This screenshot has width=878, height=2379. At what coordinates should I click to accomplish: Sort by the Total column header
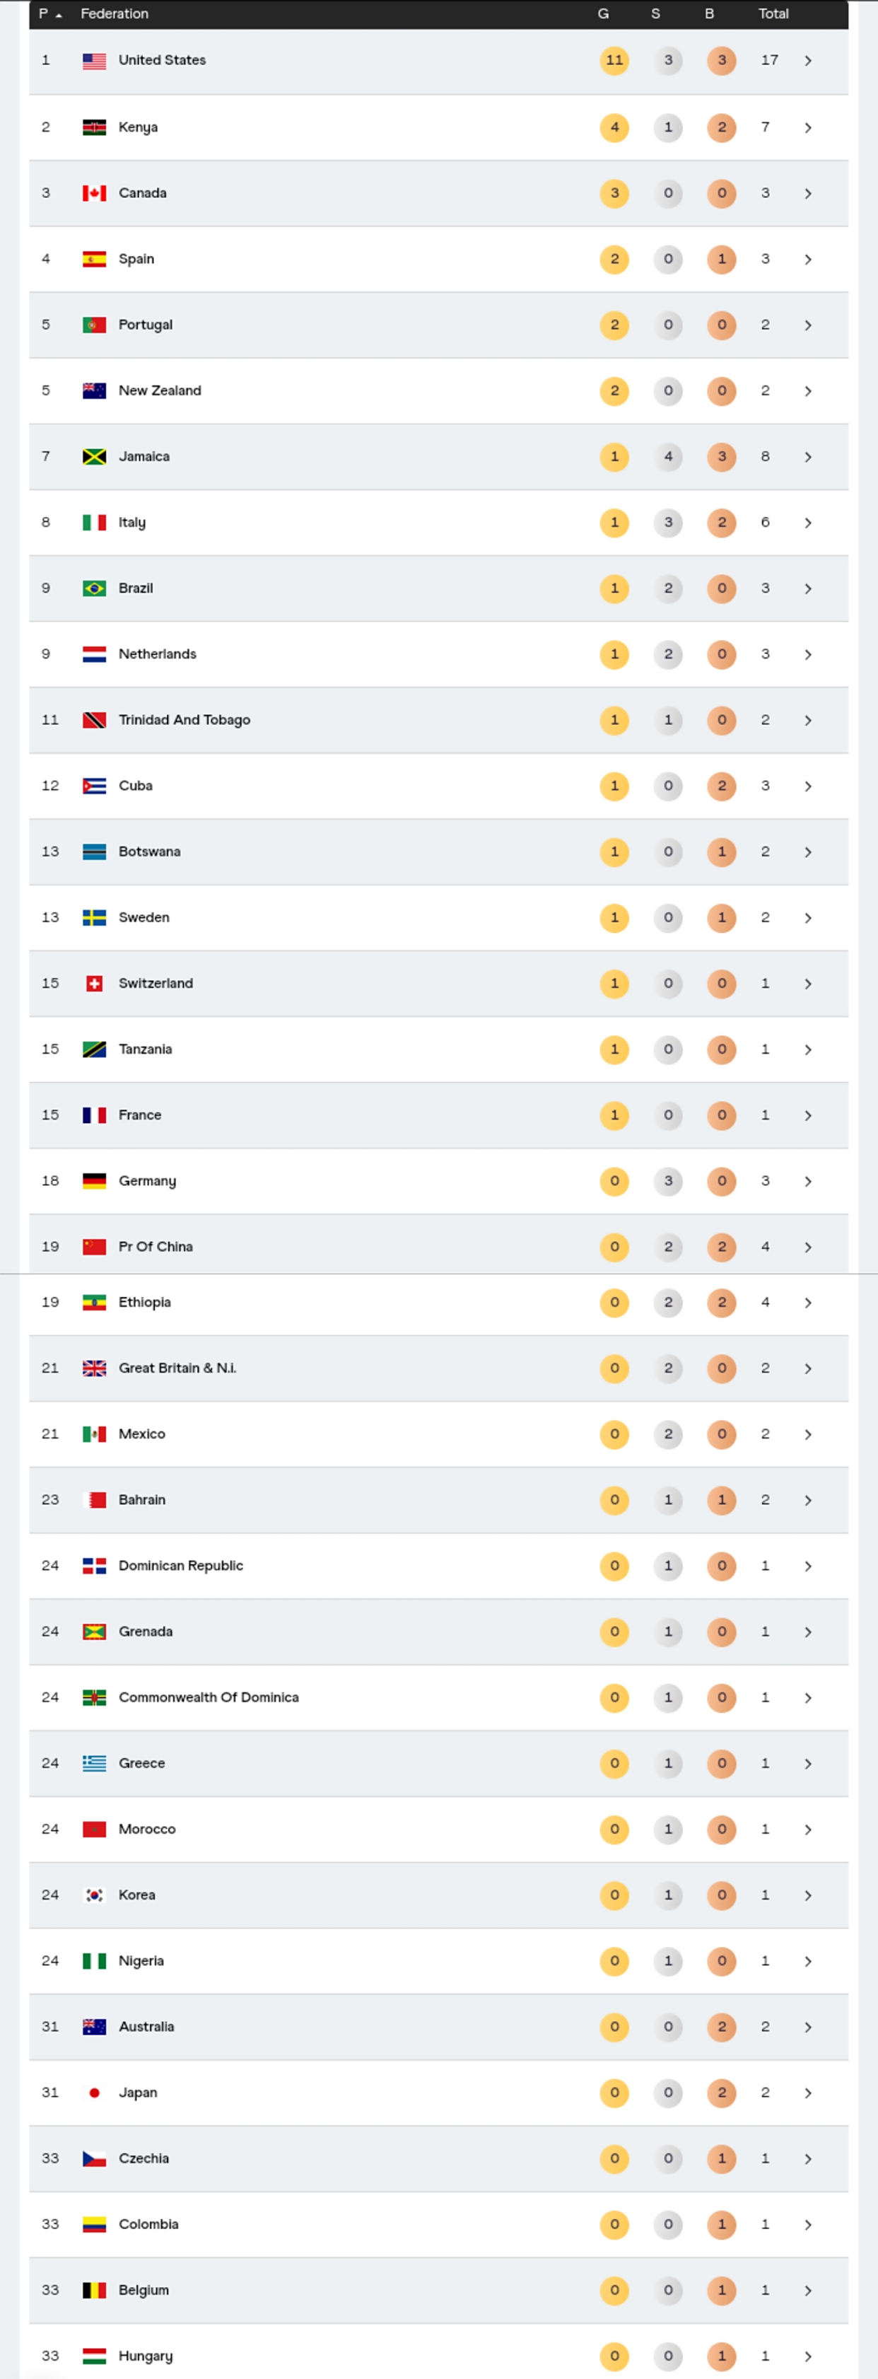(773, 14)
